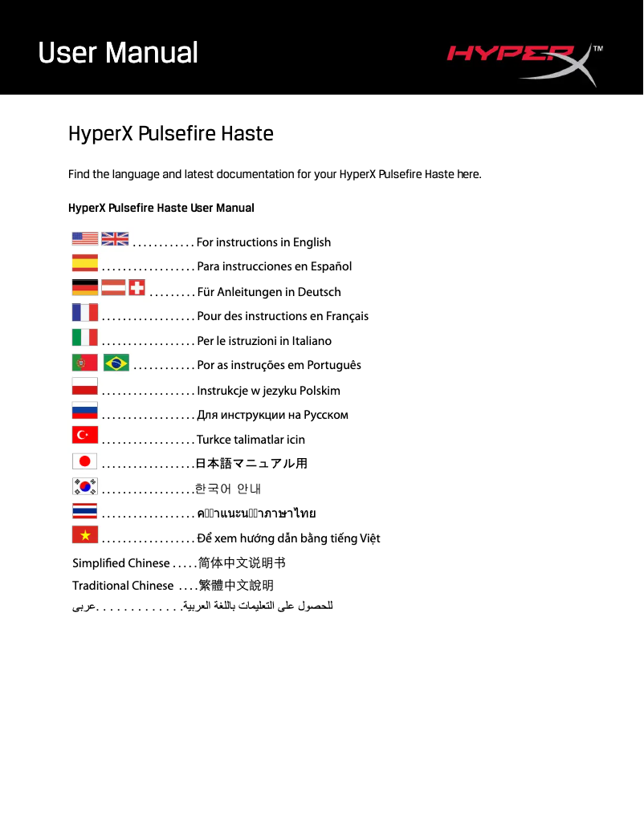Screen dimensions: 644x832
Task: Select the Brazilian flag icon
Action: (115, 362)
